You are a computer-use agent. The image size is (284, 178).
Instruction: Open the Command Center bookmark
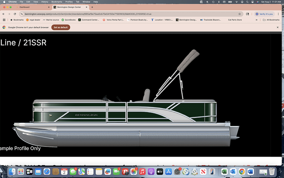tap(89, 20)
